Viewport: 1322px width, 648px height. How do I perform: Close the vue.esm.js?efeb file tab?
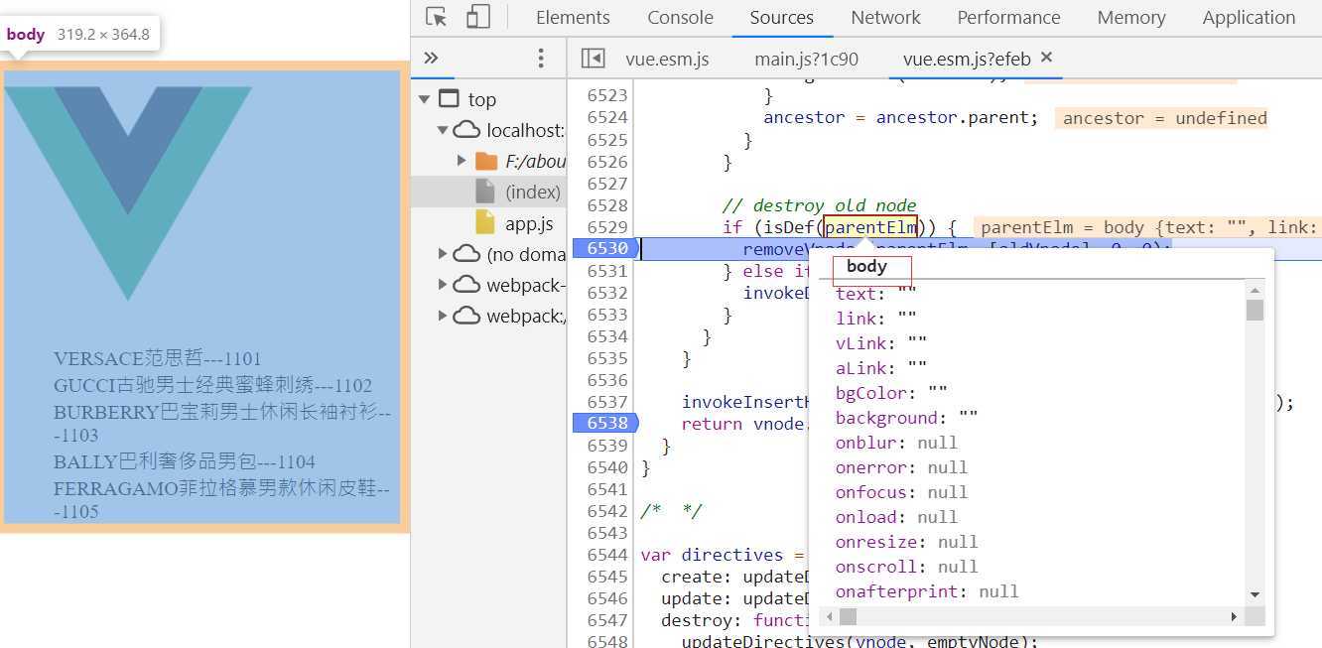[x=1045, y=58]
